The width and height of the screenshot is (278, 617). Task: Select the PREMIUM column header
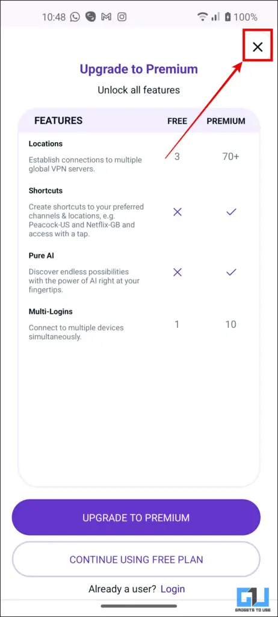(226, 121)
